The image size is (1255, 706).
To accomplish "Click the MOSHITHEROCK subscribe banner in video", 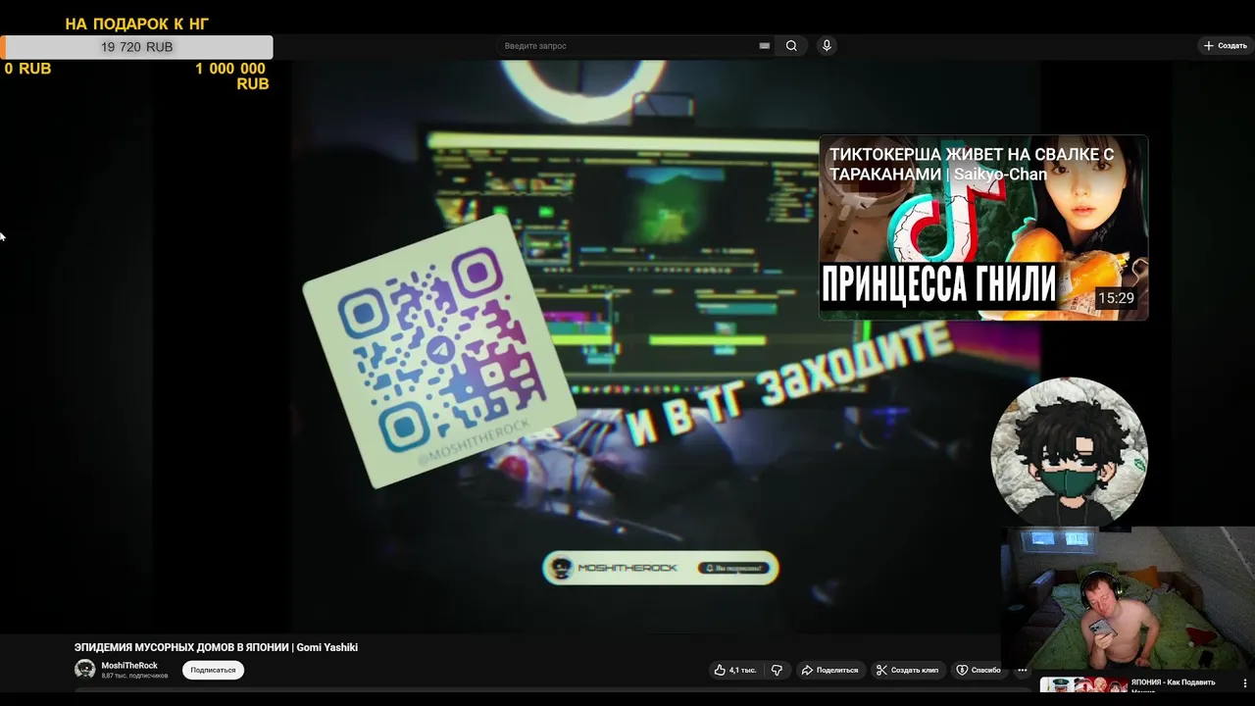I will click(660, 568).
